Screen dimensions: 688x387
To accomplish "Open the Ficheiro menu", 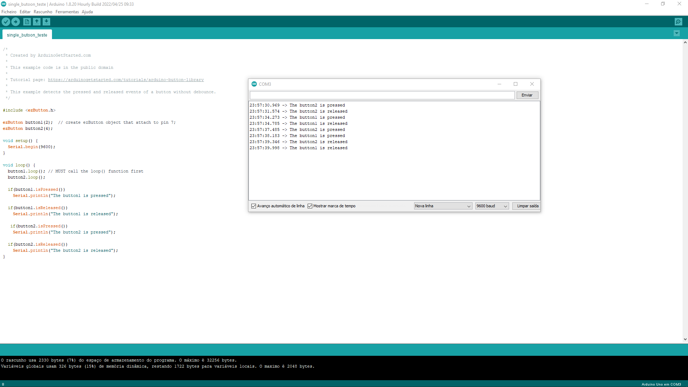I will pos(9,12).
